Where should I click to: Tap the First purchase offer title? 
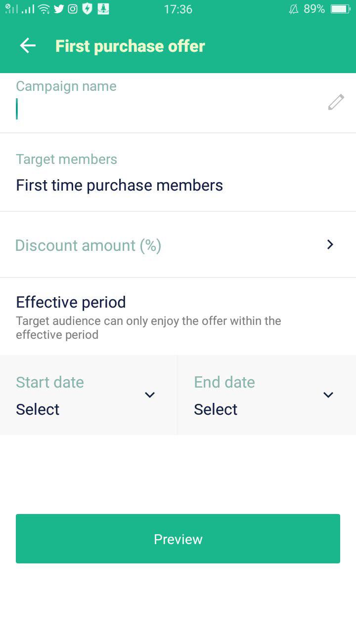(x=130, y=46)
